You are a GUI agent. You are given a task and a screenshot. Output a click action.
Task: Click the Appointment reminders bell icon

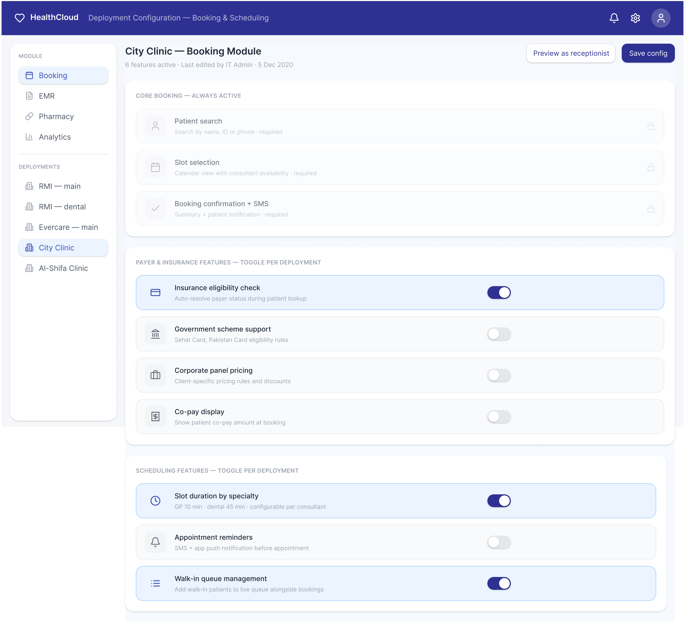pyautogui.click(x=155, y=542)
